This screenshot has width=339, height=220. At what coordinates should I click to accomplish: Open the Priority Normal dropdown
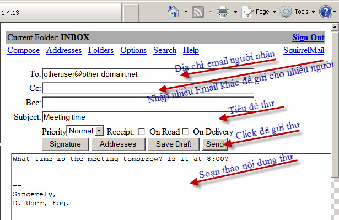tap(85, 131)
